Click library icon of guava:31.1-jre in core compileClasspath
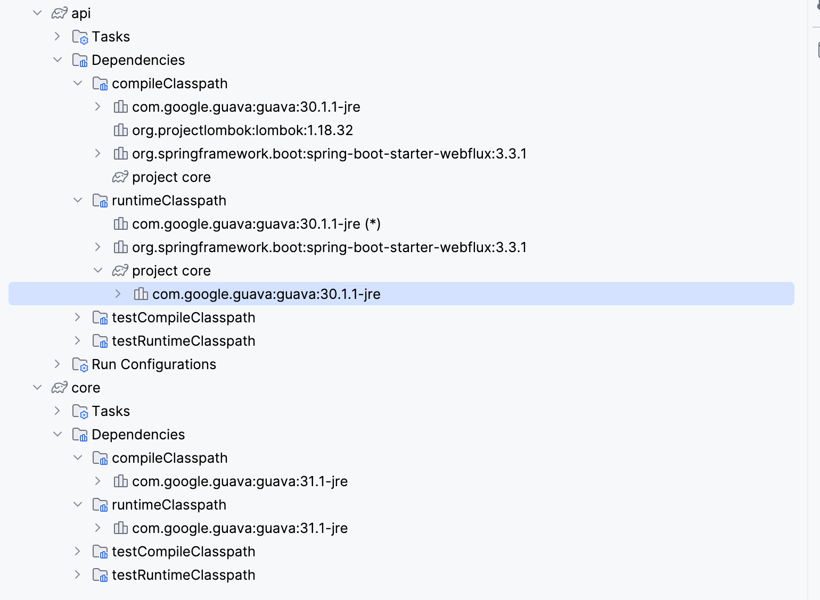820x600 pixels. pos(121,481)
